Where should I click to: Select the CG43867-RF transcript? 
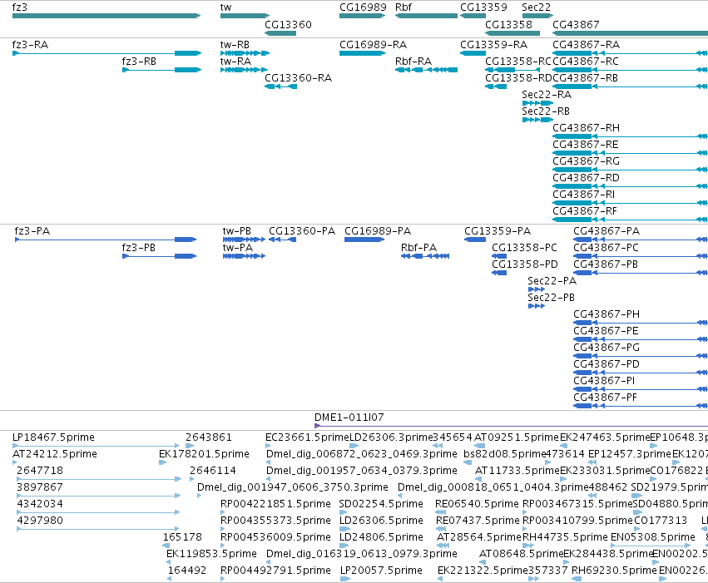(631, 220)
